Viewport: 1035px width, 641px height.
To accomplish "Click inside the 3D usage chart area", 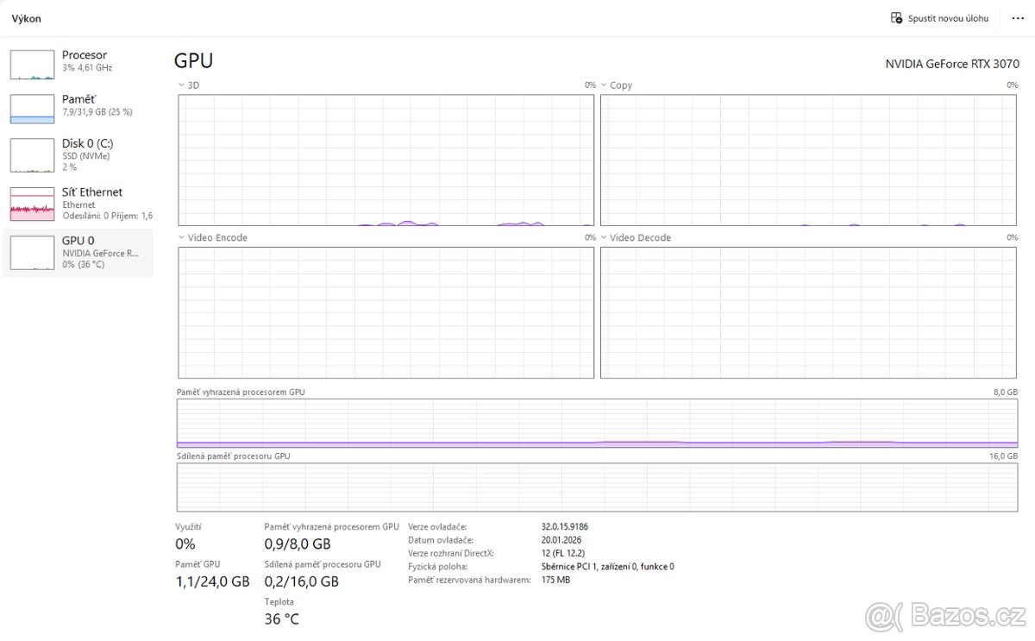I will 386,158.
